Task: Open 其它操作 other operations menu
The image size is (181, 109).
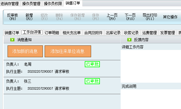Action: pyautogui.click(x=170, y=17)
